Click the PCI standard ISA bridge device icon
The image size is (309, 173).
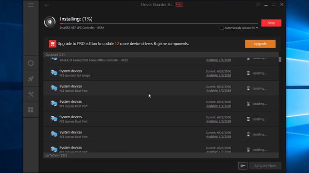[x=54, y=73]
